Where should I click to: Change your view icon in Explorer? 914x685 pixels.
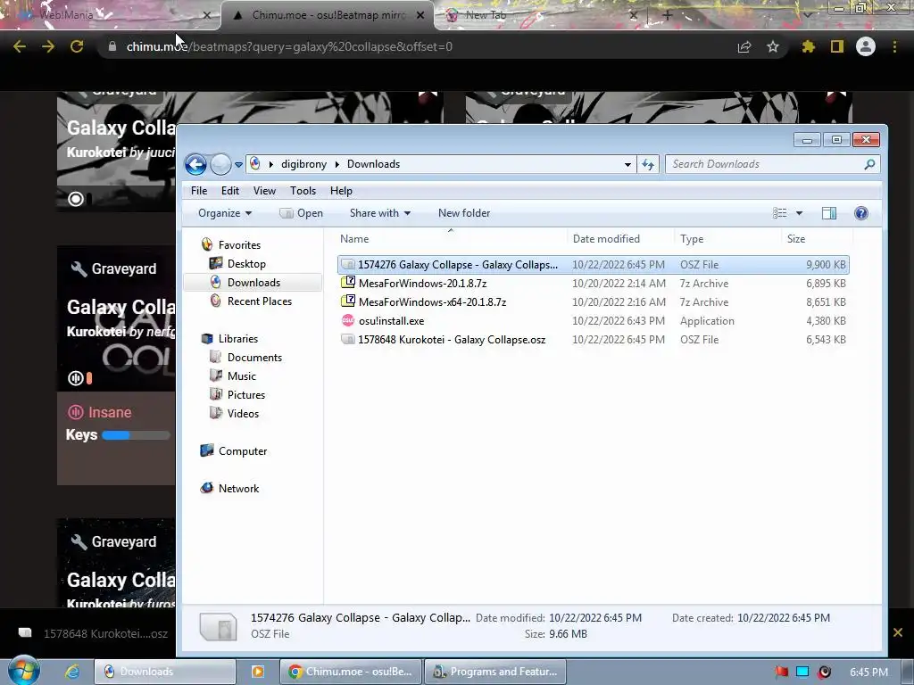780,213
